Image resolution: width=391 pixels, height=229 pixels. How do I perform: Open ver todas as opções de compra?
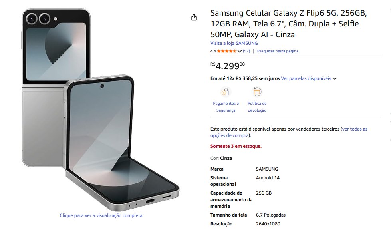[289, 132]
